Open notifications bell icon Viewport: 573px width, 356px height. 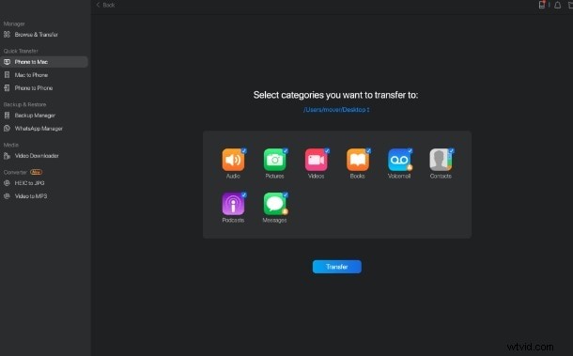(x=558, y=5)
